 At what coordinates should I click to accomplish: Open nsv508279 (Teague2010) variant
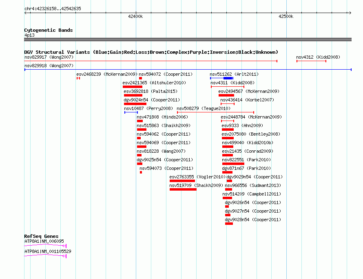[204, 108]
